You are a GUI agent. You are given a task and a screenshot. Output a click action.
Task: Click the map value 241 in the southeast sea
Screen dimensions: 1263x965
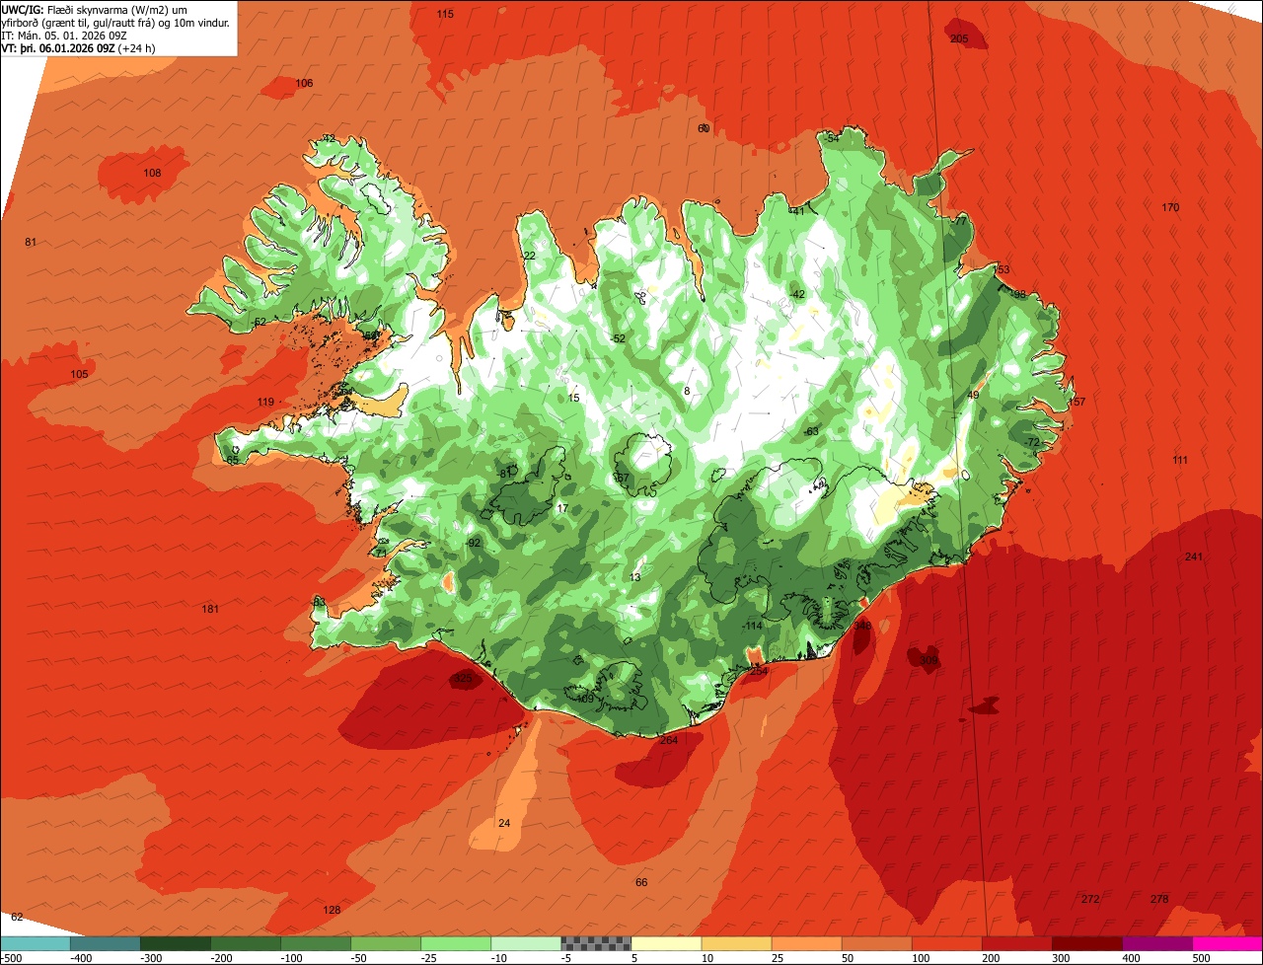(x=1194, y=557)
